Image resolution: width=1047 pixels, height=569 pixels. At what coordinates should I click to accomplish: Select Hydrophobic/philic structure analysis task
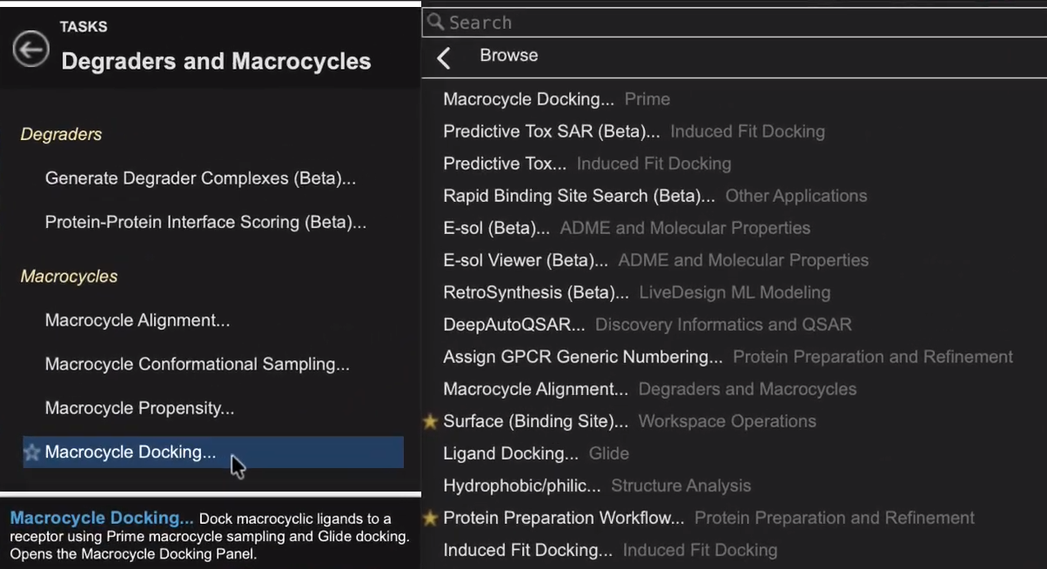click(521, 485)
